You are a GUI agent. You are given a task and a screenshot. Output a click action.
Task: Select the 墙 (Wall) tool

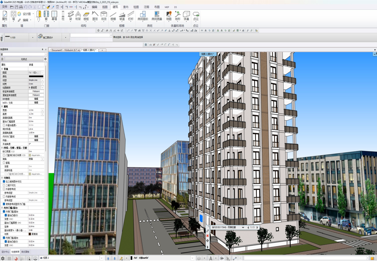(x=13, y=16)
